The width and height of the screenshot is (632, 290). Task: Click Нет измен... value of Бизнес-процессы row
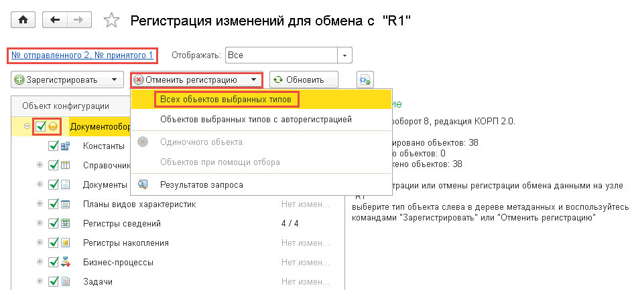306,263
